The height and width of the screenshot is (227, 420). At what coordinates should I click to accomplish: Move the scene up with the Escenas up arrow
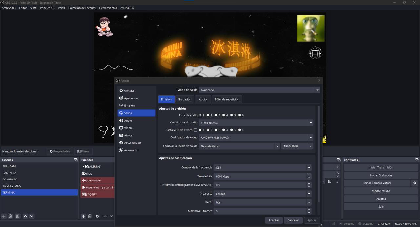pos(25,216)
